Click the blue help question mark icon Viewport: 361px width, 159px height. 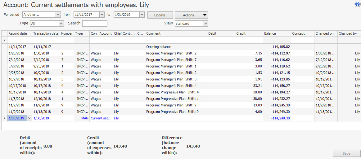[x=357, y=4]
